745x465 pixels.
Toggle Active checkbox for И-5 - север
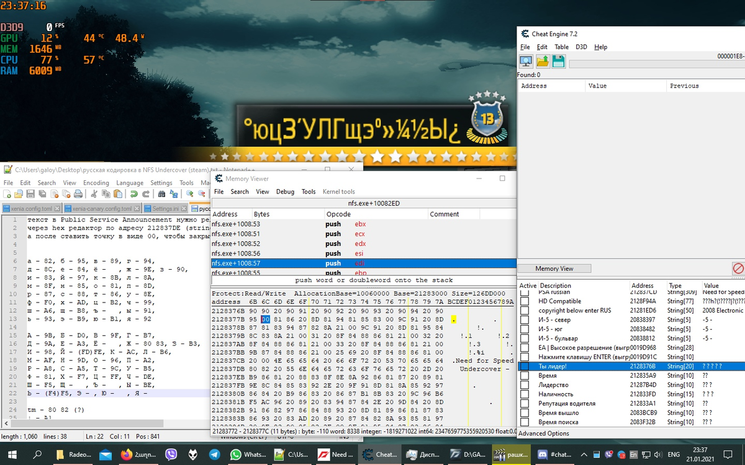[525, 320]
